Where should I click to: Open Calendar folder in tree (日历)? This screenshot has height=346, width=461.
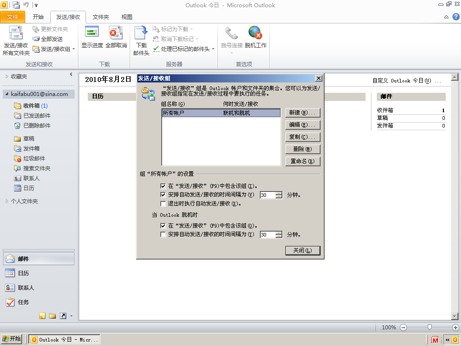[24, 188]
